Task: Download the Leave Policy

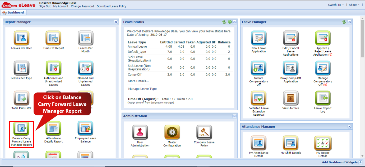Action: [x=111, y=6]
